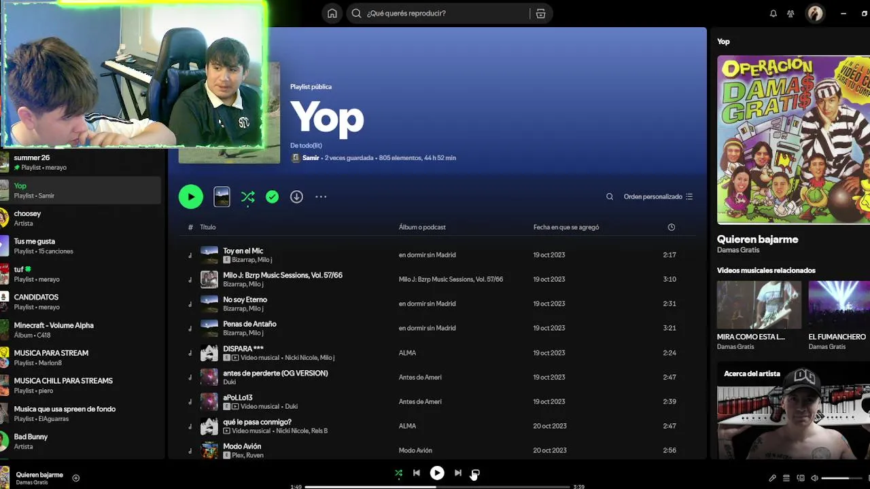
Task: Open artist link 'Plex, Ruven'
Action: pyautogui.click(x=247, y=455)
